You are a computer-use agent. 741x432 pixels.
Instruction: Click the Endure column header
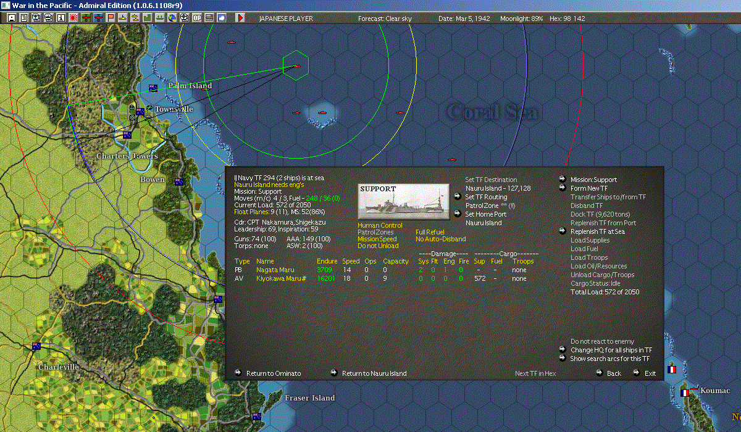pos(327,262)
